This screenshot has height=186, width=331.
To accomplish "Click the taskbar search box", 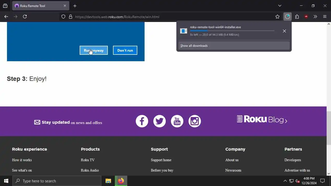I will coord(57,181).
